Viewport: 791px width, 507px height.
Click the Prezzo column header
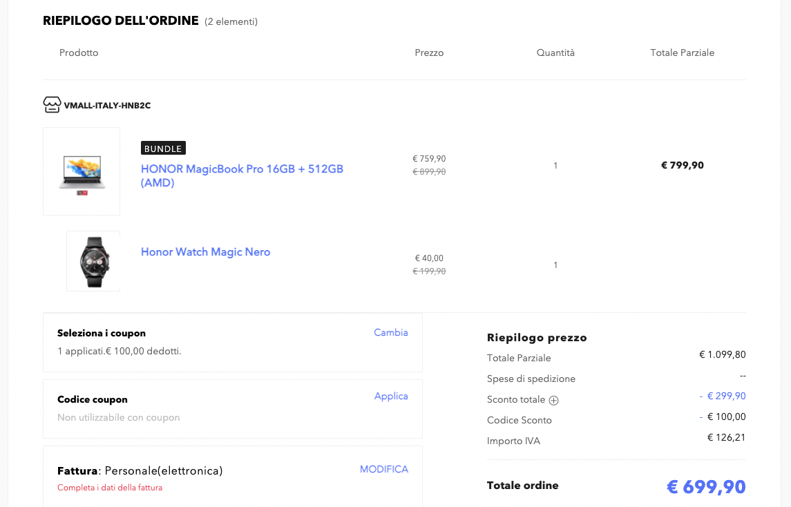(x=429, y=52)
